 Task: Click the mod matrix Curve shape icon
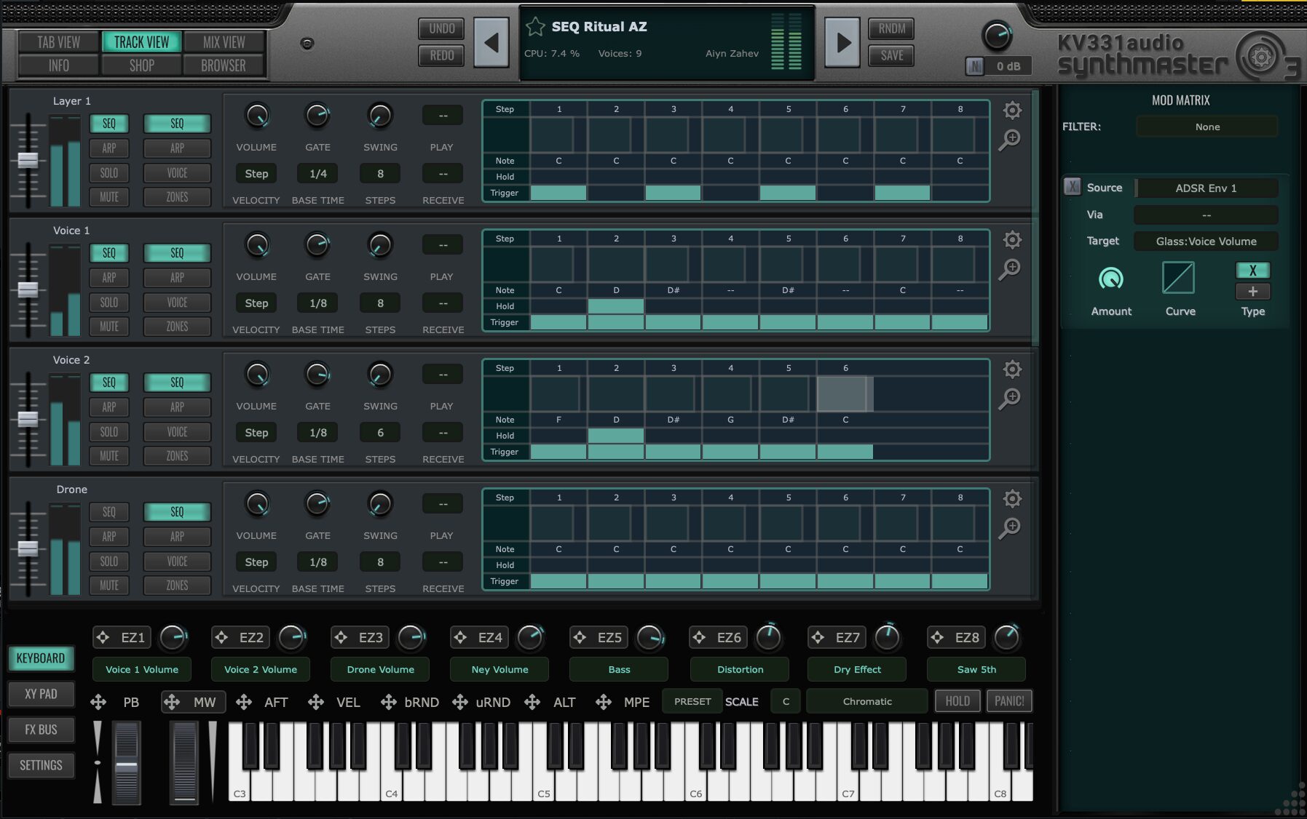1178,278
